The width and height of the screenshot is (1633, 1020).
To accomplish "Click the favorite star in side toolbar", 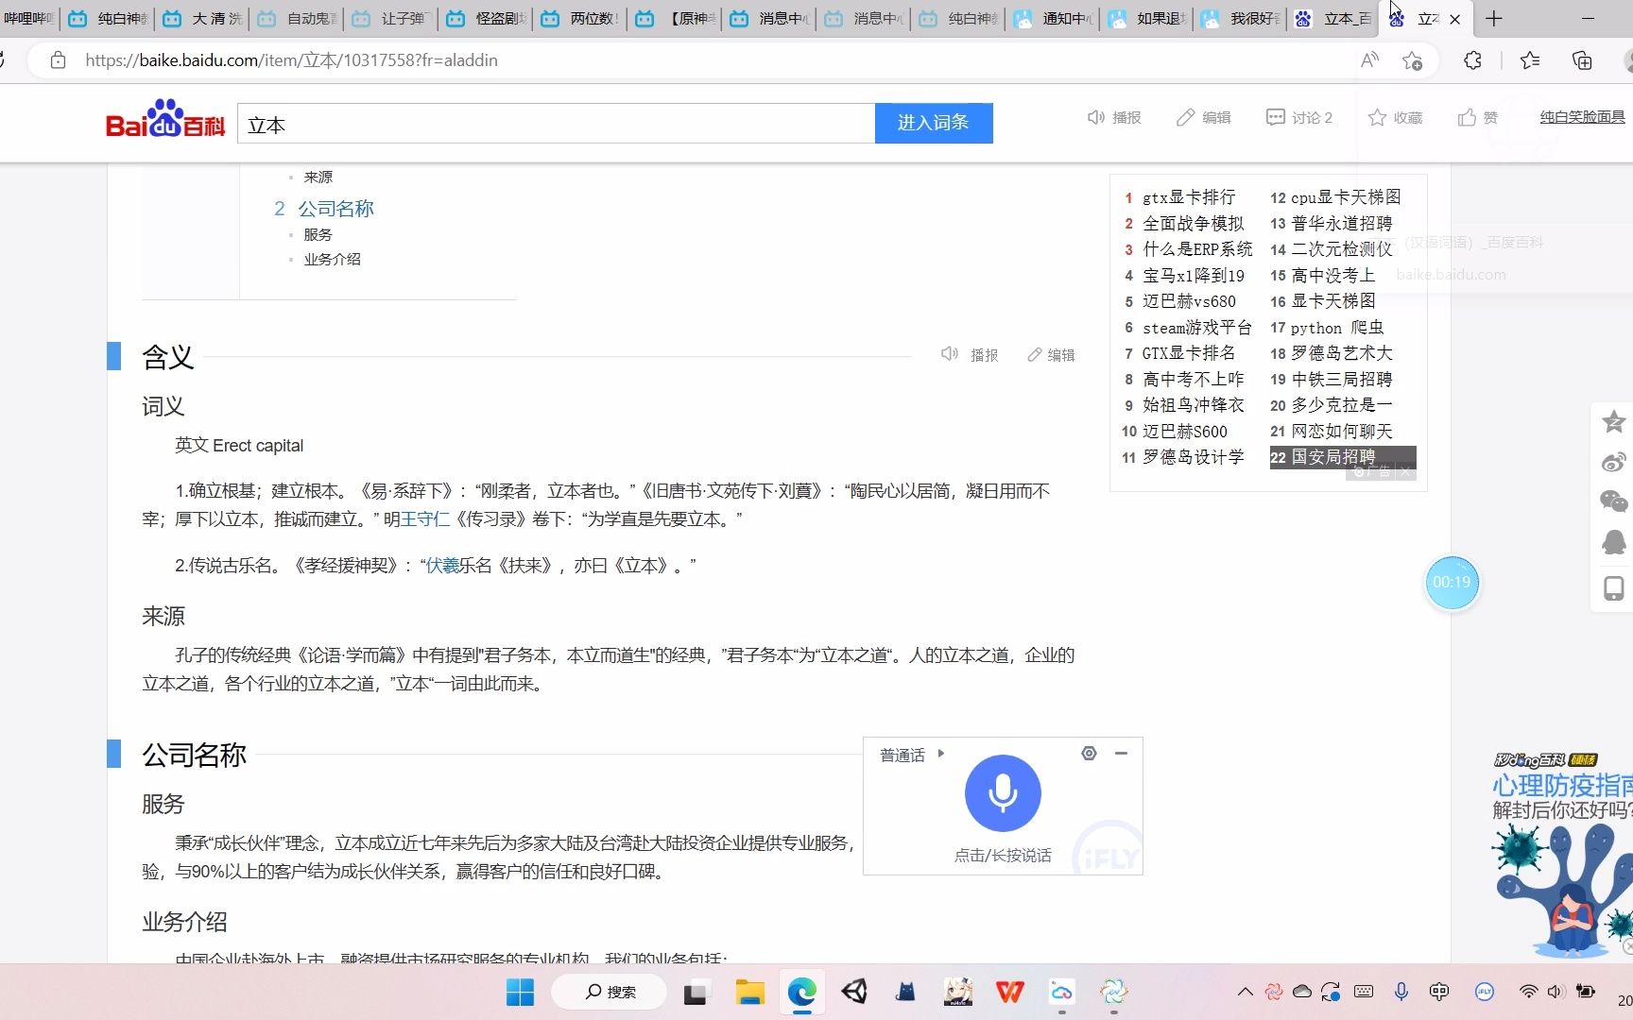I will [1614, 421].
